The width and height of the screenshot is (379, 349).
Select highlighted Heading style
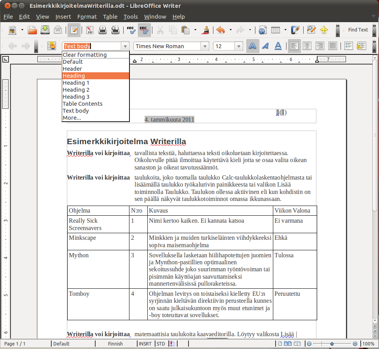pyautogui.click(x=96, y=76)
